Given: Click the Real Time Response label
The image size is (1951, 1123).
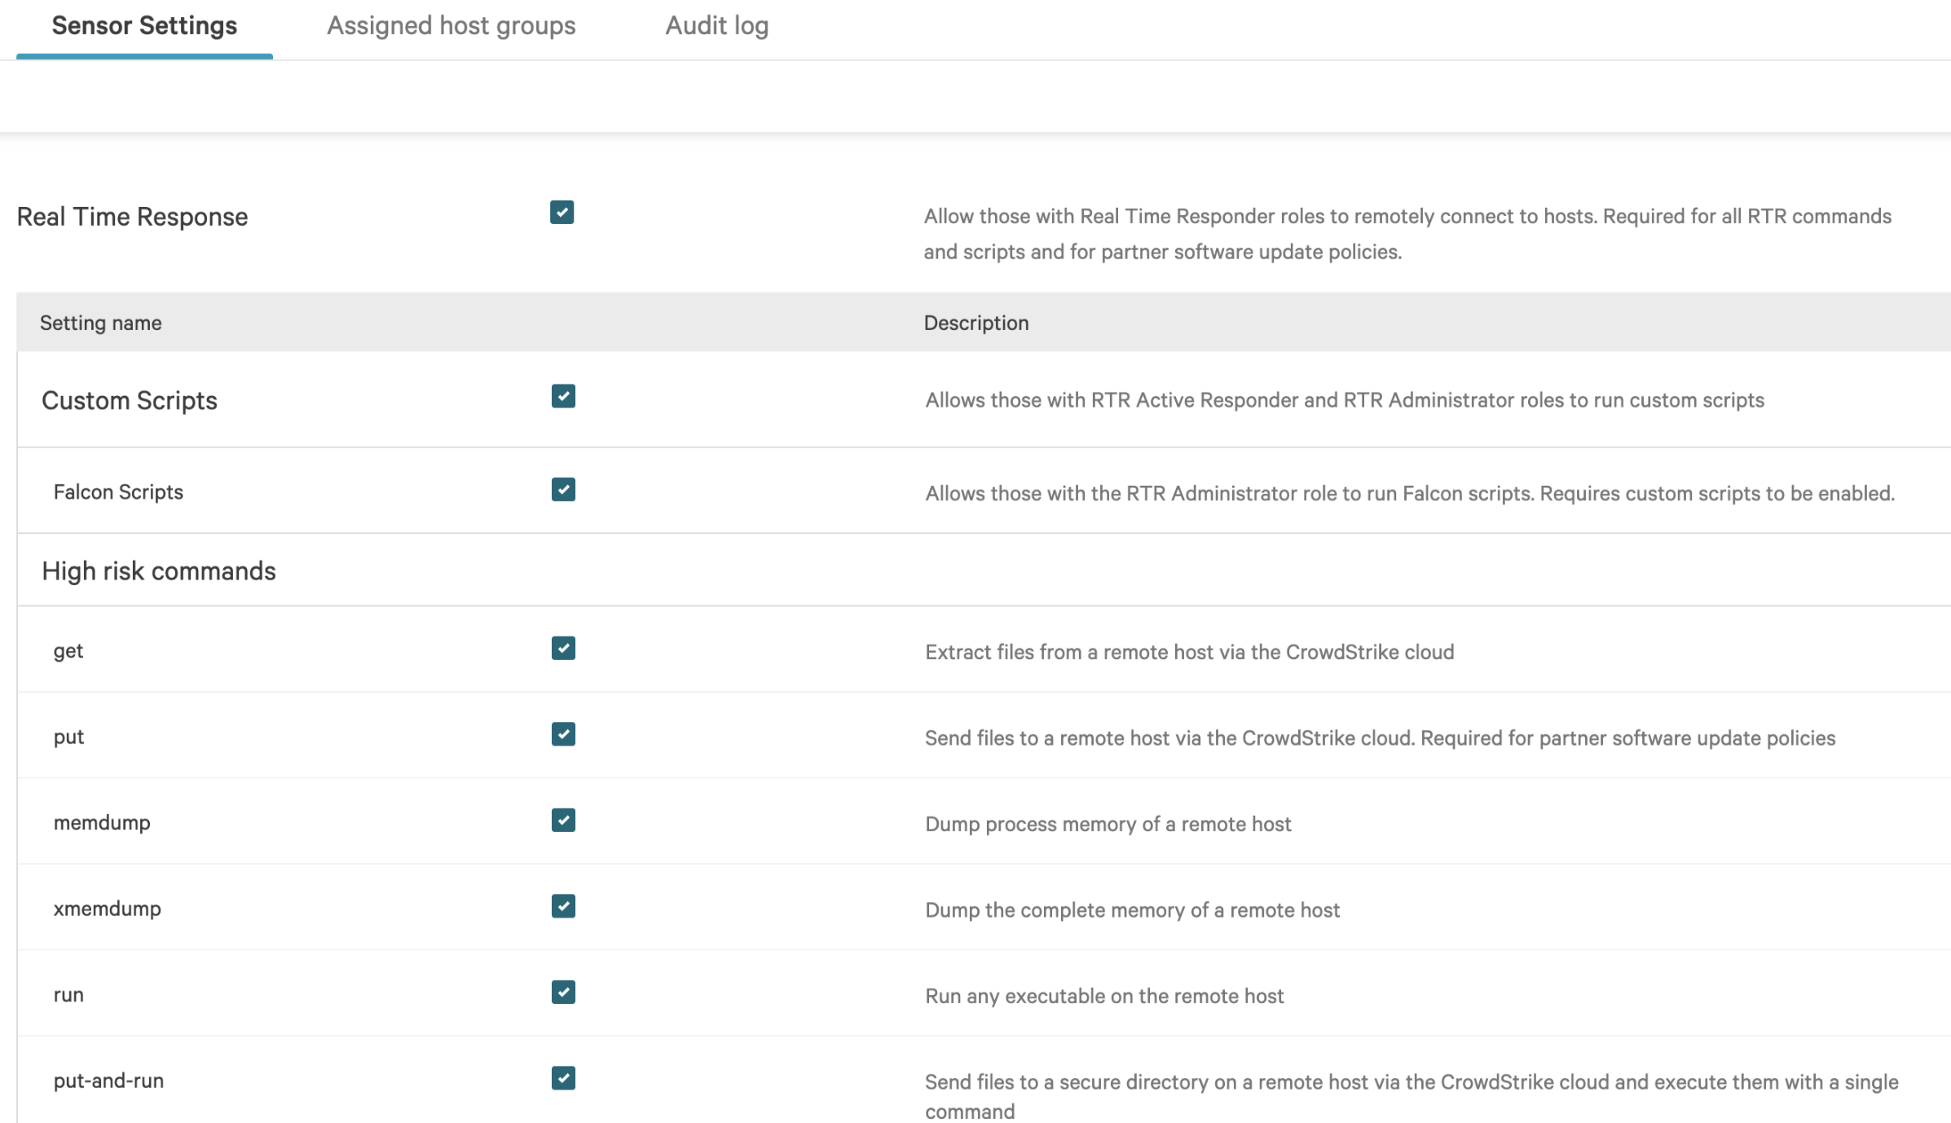Looking at the screenshot, I should [132, 217].
